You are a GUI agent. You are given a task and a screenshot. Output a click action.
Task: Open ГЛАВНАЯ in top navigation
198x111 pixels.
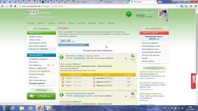(31, 23)
